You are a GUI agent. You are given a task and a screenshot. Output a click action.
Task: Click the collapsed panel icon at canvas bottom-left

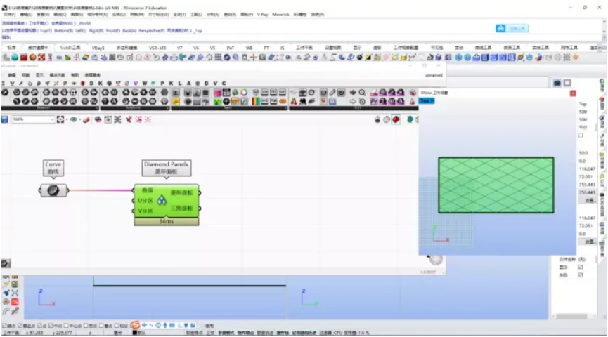click(x=5, y=263)
